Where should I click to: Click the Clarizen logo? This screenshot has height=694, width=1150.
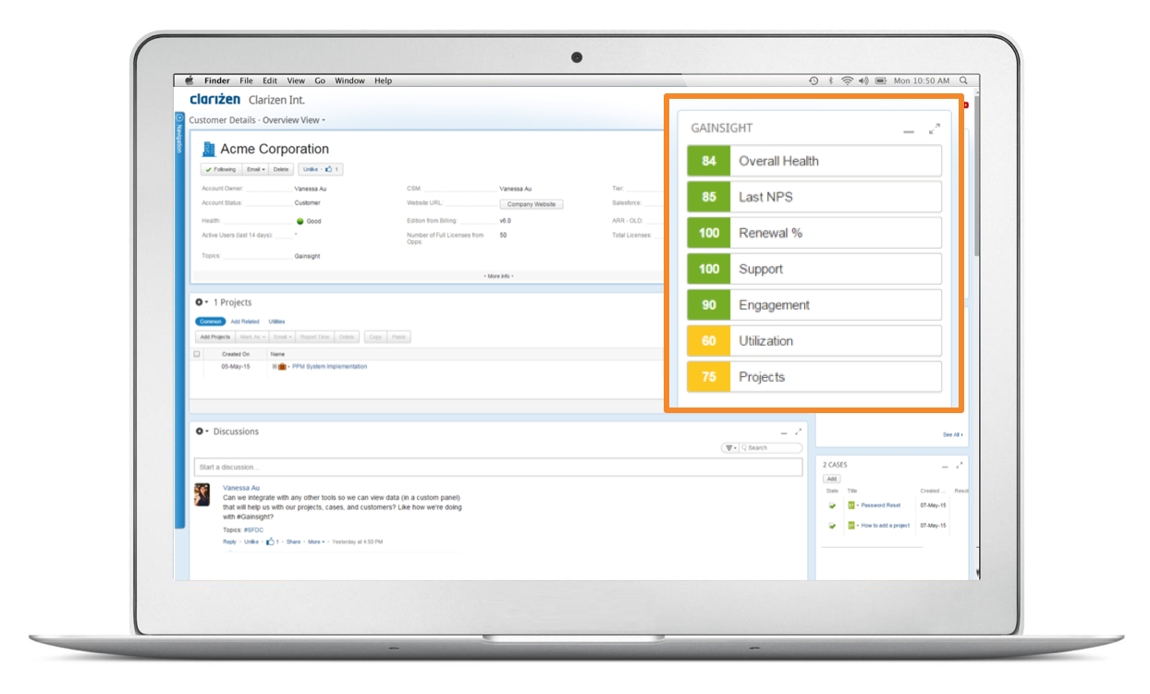215,99
